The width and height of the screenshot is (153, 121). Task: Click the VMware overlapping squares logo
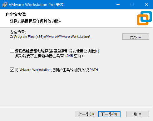pos(144,18)
